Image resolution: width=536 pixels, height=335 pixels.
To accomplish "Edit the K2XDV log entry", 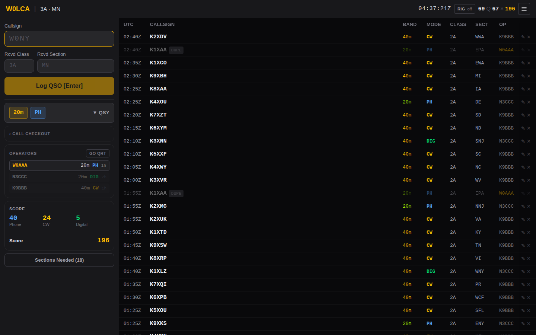I will pos(523,37).
